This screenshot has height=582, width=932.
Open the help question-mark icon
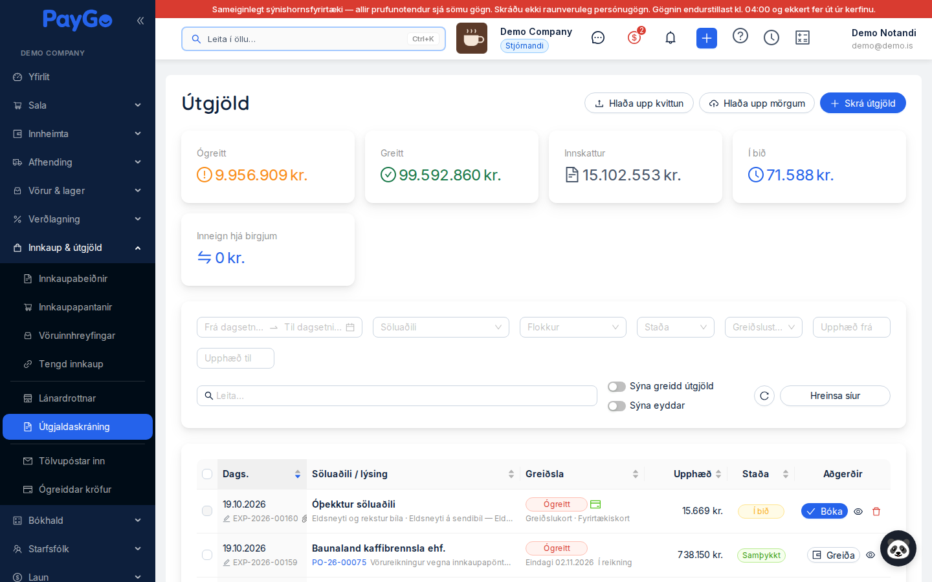point(740,36)
